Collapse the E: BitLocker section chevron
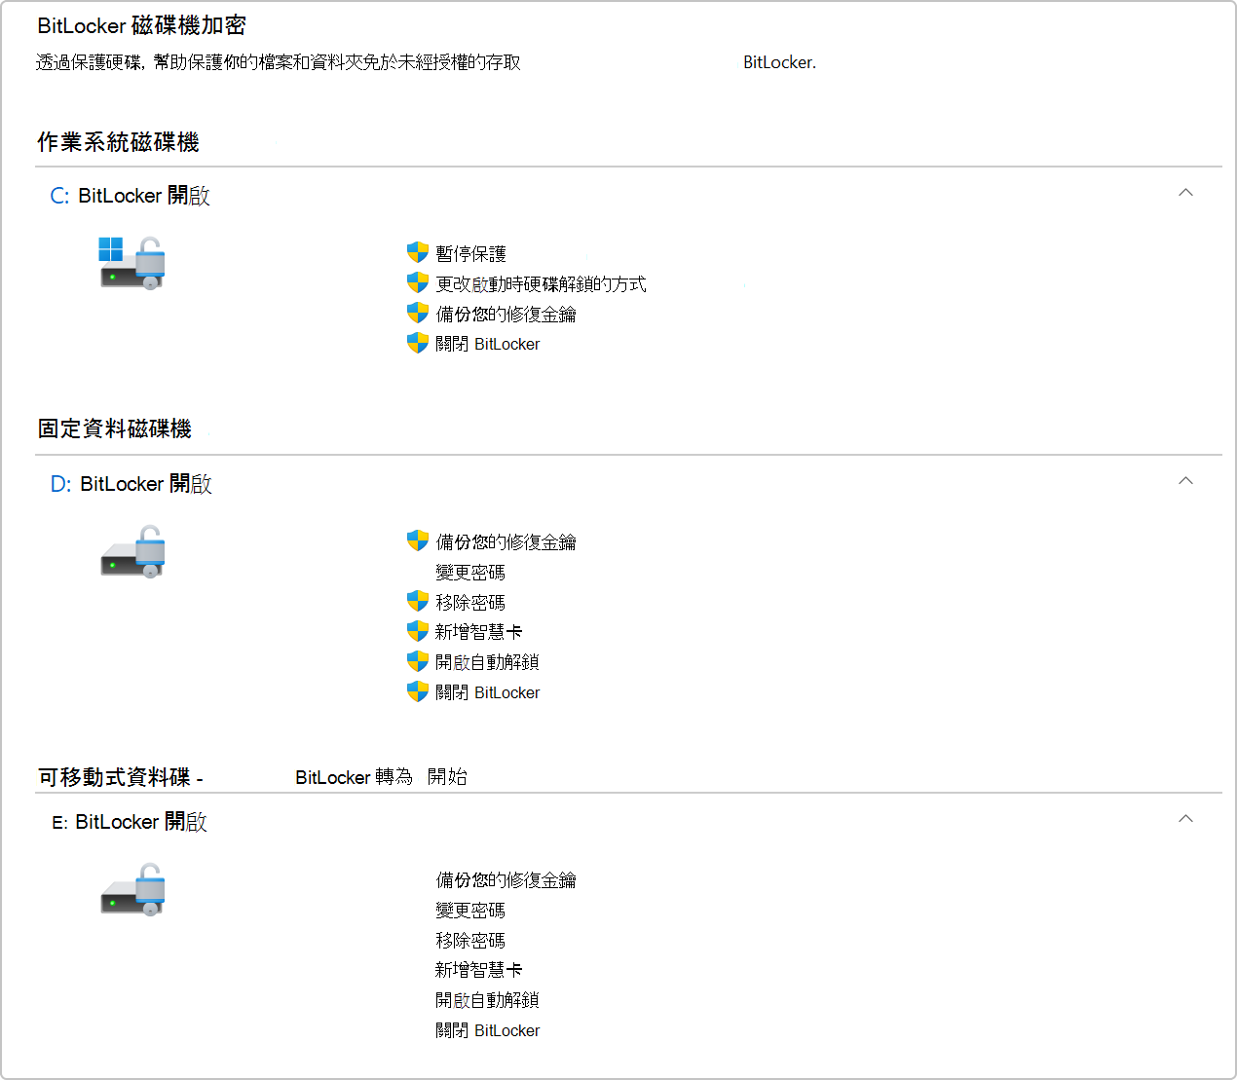Image resolution: width=1237 pixels, height=1080 pixels. click(1185, 819)
